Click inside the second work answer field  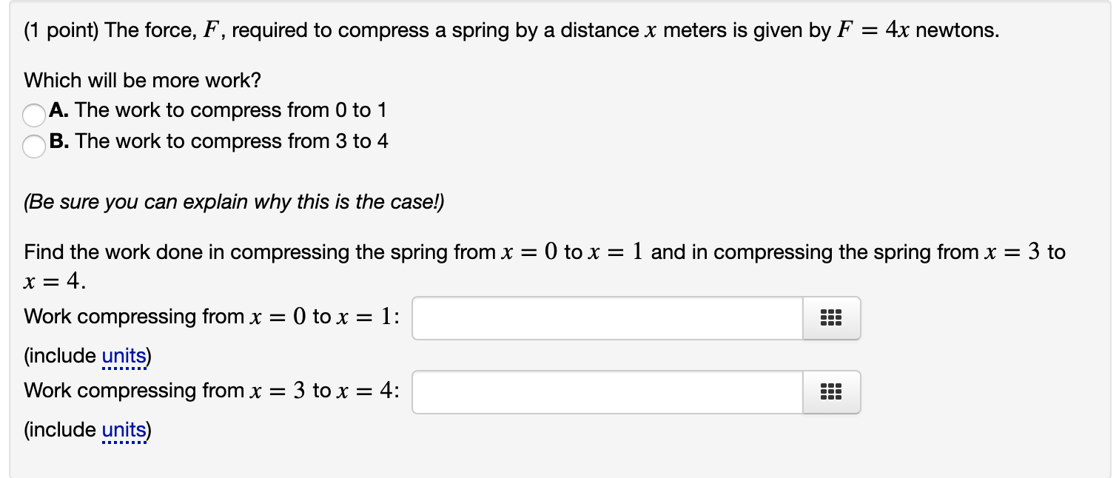coord(607,392)
